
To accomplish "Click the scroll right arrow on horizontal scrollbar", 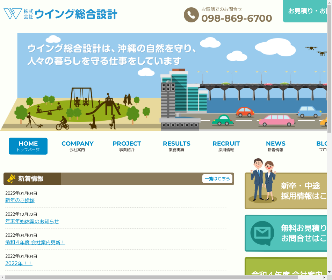I will click(x=324, y=277).
